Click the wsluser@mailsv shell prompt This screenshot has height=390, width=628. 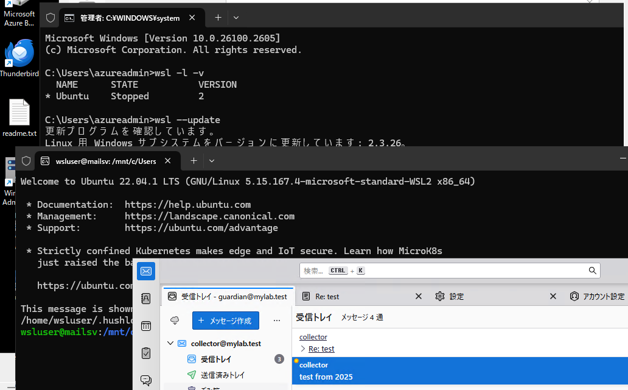tap(77, 332)
